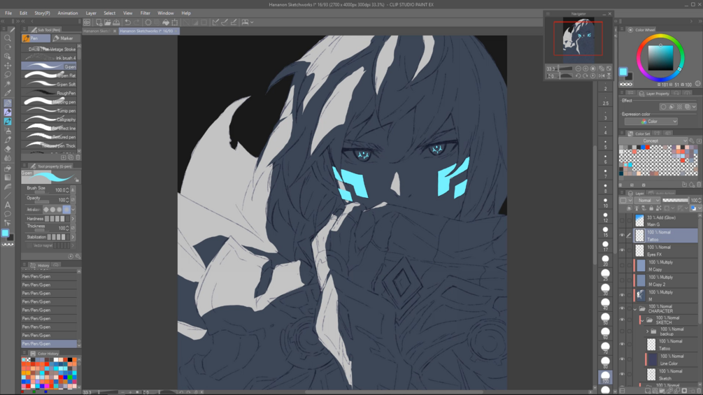Select the Eraser tool

tap(8, 149)
